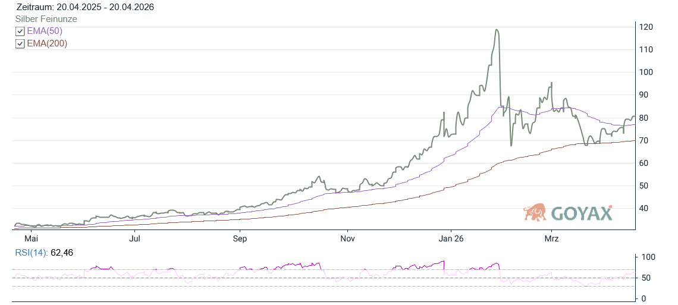Click the silver price peak near 120
Viewport: 678px width, 305px height.
pyautogui.click(x=497, y=30)
